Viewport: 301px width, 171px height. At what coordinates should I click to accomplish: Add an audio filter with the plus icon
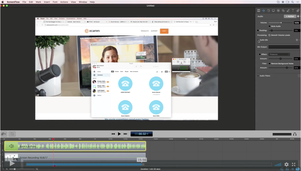pos(299,76)
